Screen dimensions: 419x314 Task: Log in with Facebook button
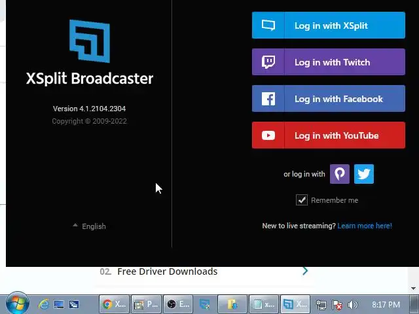point(329,99)
